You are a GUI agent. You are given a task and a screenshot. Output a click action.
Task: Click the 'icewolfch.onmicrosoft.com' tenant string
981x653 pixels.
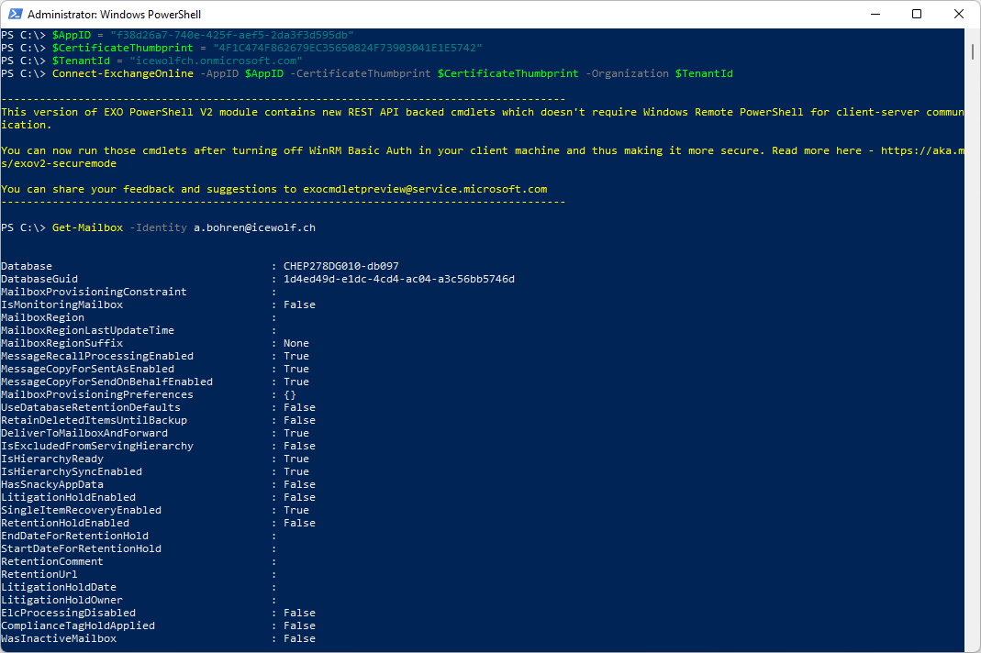point(216,61)
